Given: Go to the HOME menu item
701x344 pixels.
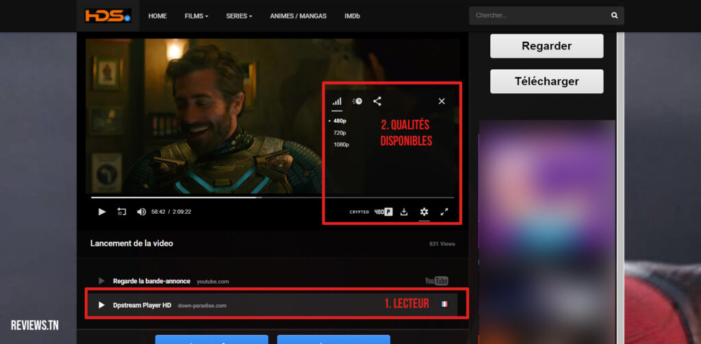Looking at the screenshot, I should pyautogui.click(x=157, y=16).
